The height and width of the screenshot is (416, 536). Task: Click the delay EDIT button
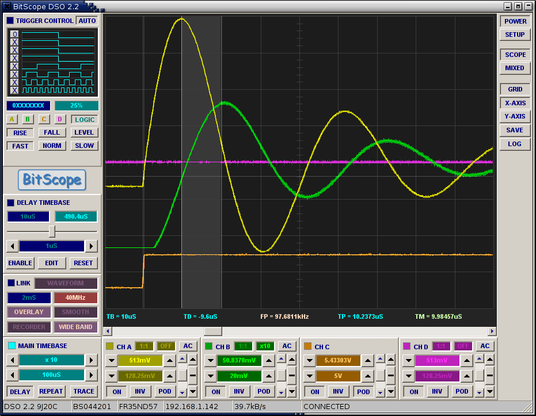click(52, 263)
